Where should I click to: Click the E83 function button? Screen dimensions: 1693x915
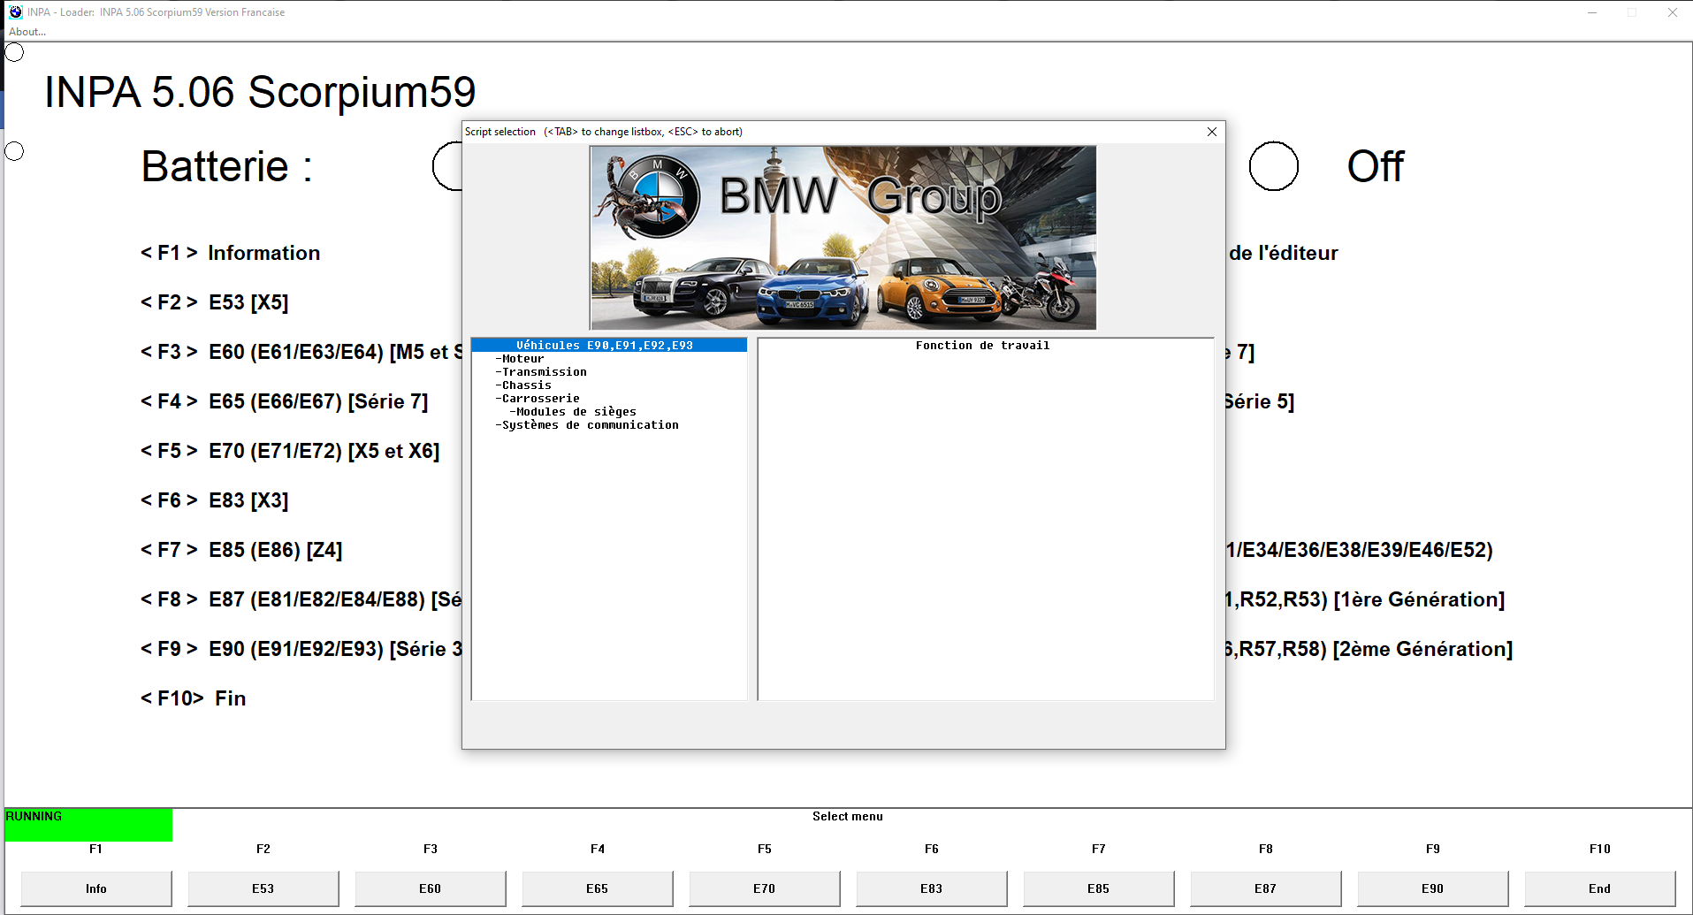[932, 888]
